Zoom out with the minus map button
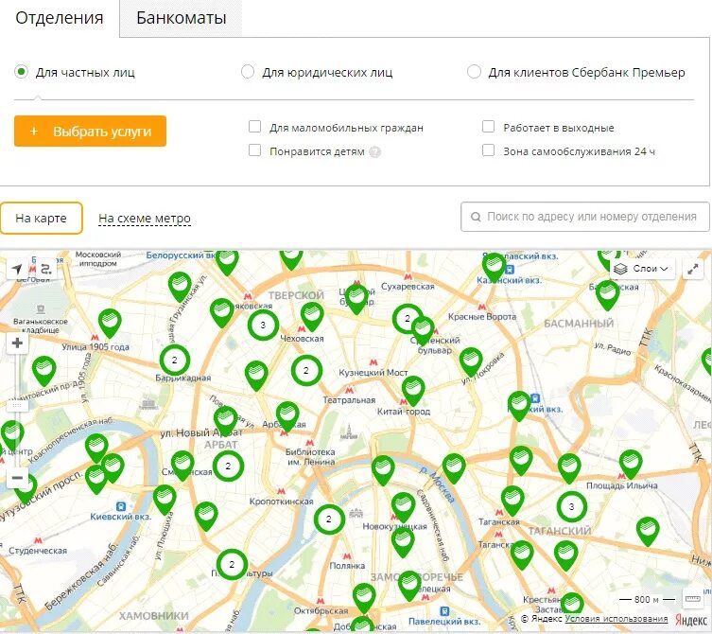The image size is (712, 634). 17,478
